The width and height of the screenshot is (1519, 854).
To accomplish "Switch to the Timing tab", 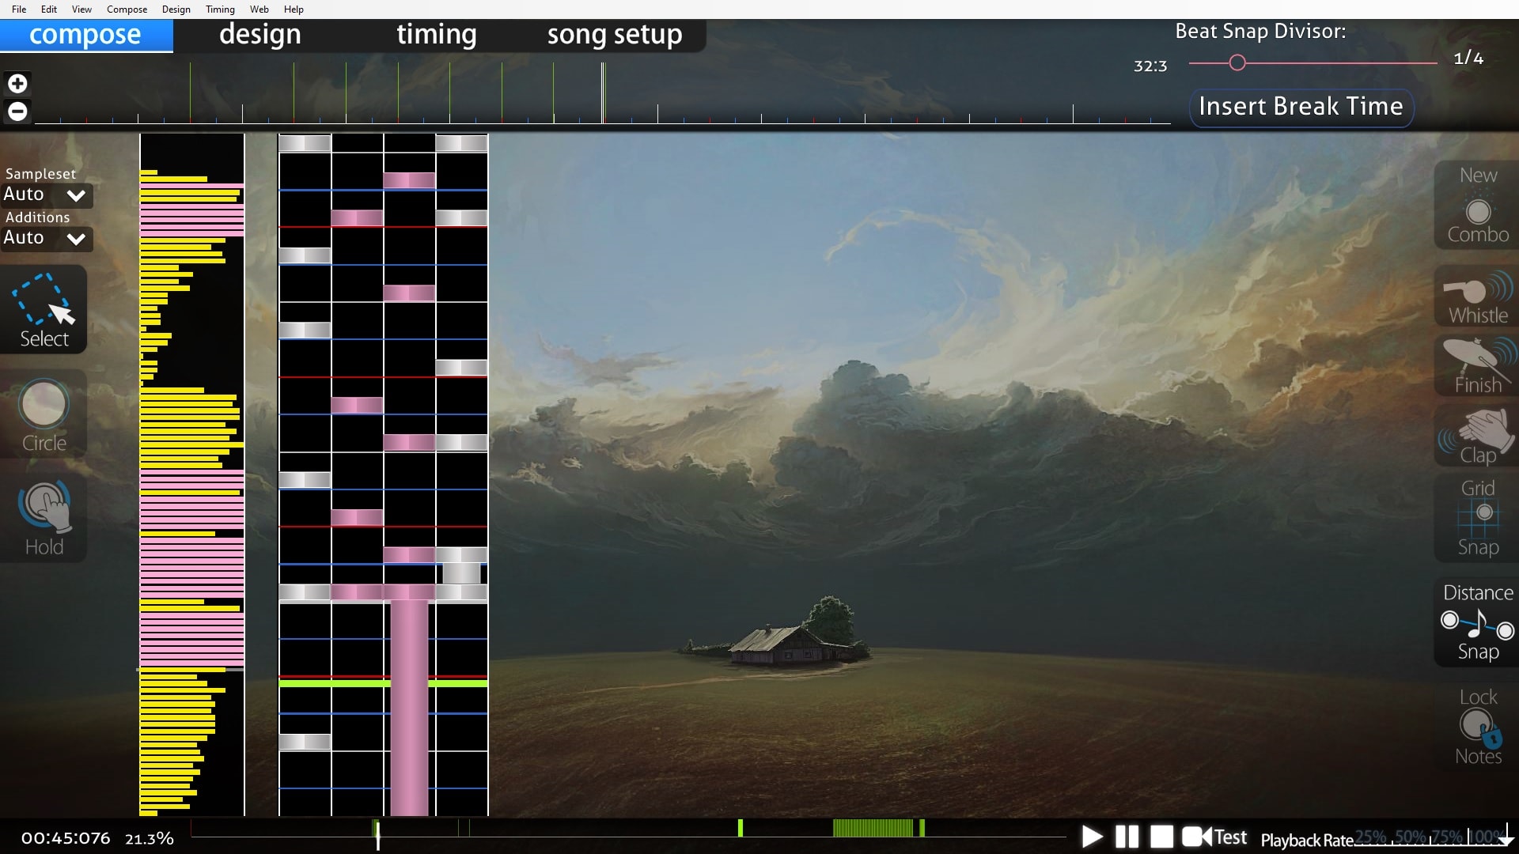I will click(436, 33).
